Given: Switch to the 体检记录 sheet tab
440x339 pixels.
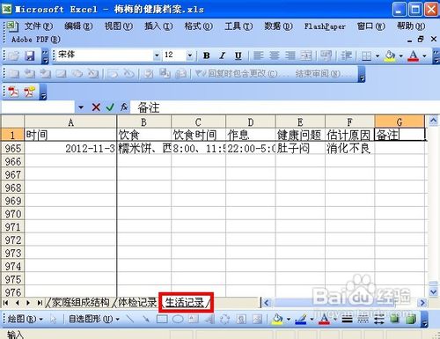Looking at the screenshot, I should 137,302.
